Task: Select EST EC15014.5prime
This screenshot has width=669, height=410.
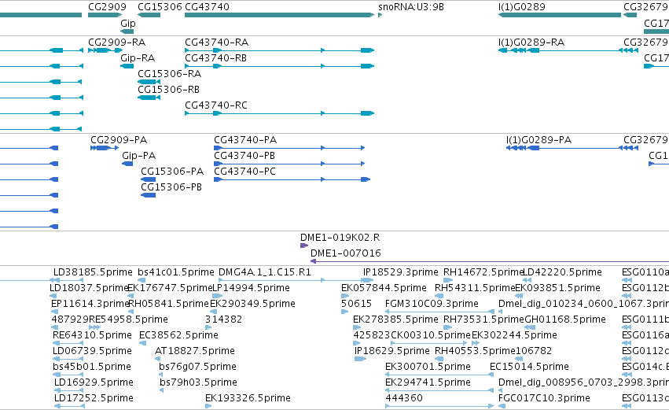Action: pyautogui.click(x=529, y=368)
